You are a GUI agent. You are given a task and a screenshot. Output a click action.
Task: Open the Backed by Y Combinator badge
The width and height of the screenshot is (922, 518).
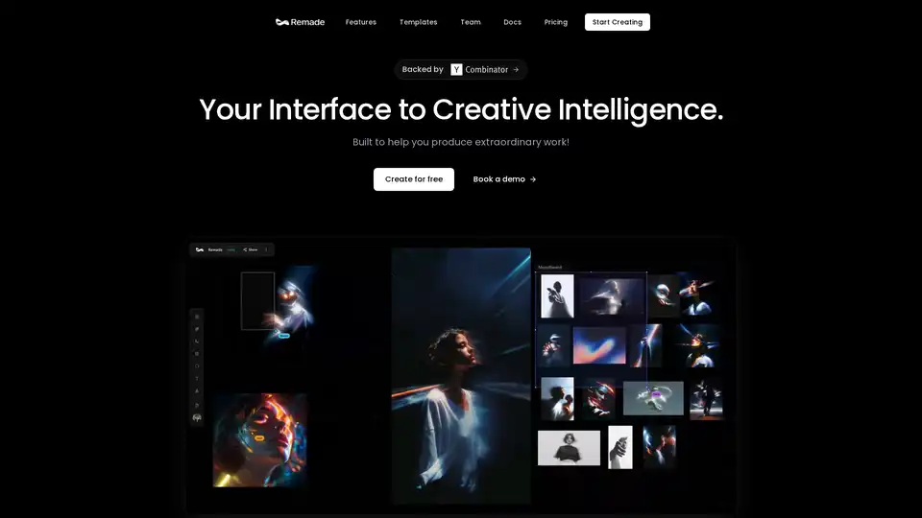pyautogui.click(x=460, y=69)
